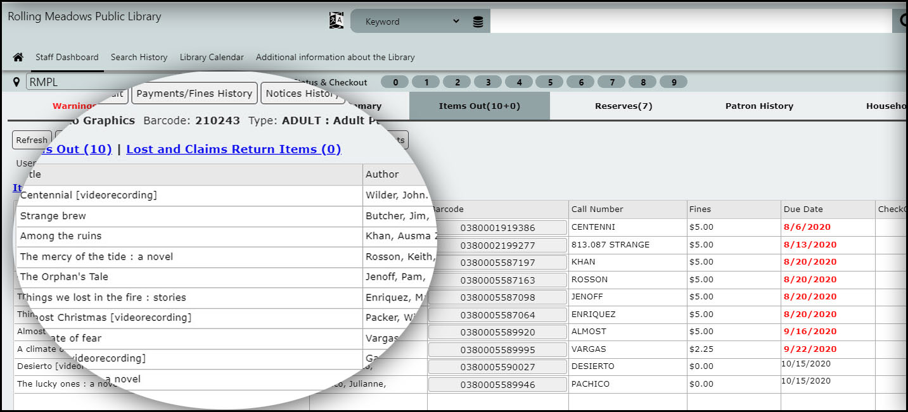This screenshot has height=412, width=908.
Task: Select the database stack icon
Action: click(478, 22)
